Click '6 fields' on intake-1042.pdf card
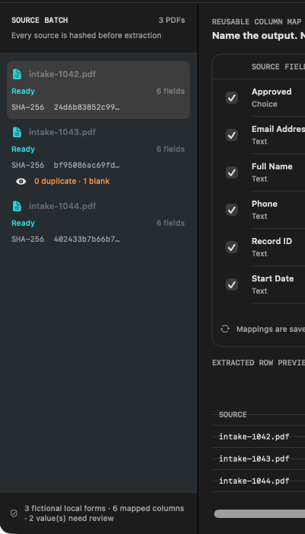Screen dimensions: 305x534 (171, 92)
